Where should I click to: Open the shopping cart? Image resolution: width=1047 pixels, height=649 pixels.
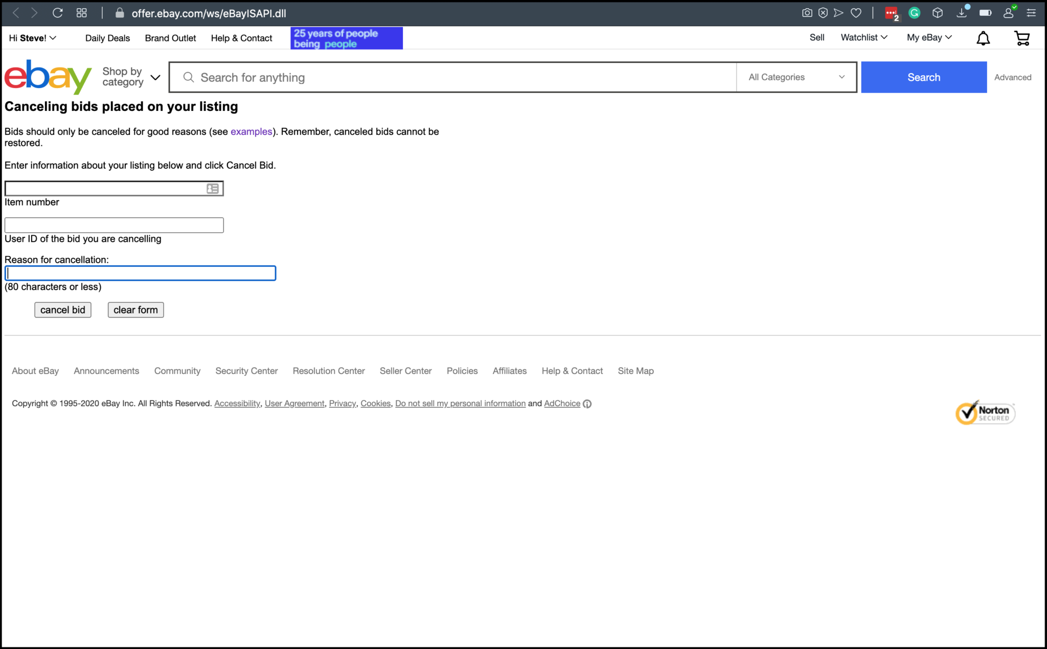[1021, 38]
